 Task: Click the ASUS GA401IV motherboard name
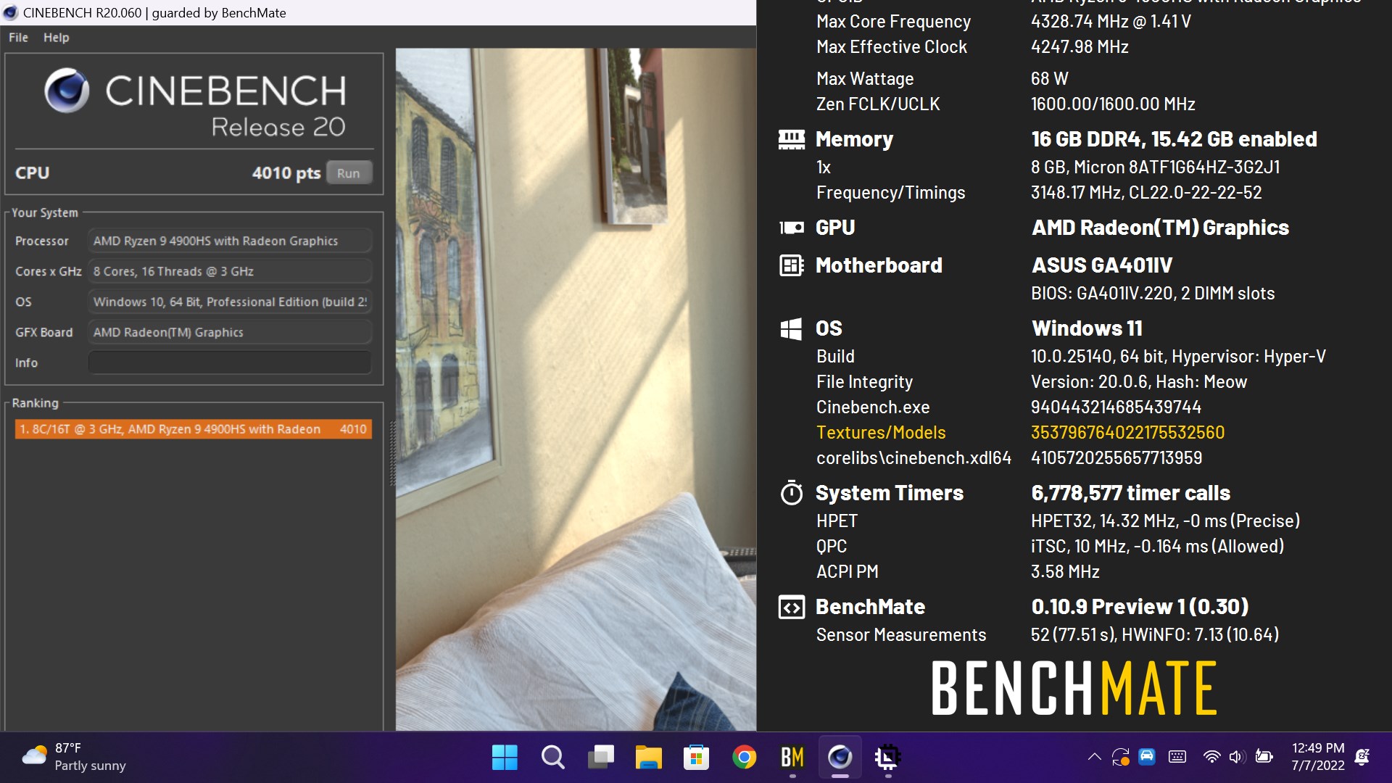coord(1102,265)
